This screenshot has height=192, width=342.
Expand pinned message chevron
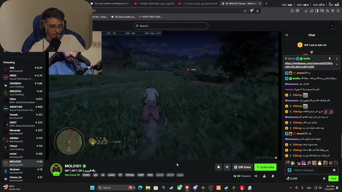pos(337,64)
